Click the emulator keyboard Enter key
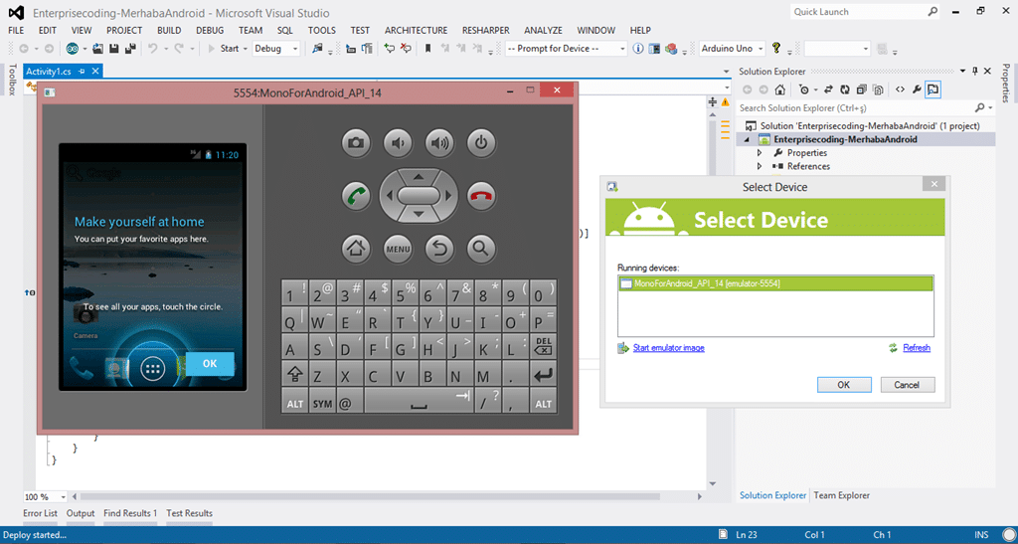1018x544 pixels. (x=544, y=375)
